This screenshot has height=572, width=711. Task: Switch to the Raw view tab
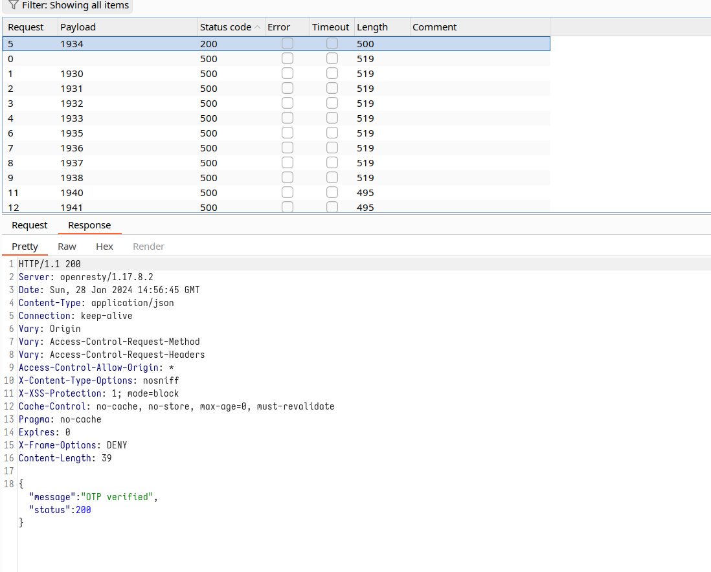67,247
